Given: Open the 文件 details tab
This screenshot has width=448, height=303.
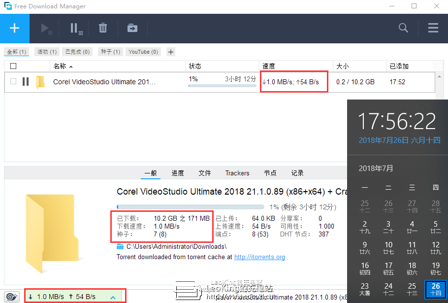Looking at the screenshot, I should (x=205, y=173).
